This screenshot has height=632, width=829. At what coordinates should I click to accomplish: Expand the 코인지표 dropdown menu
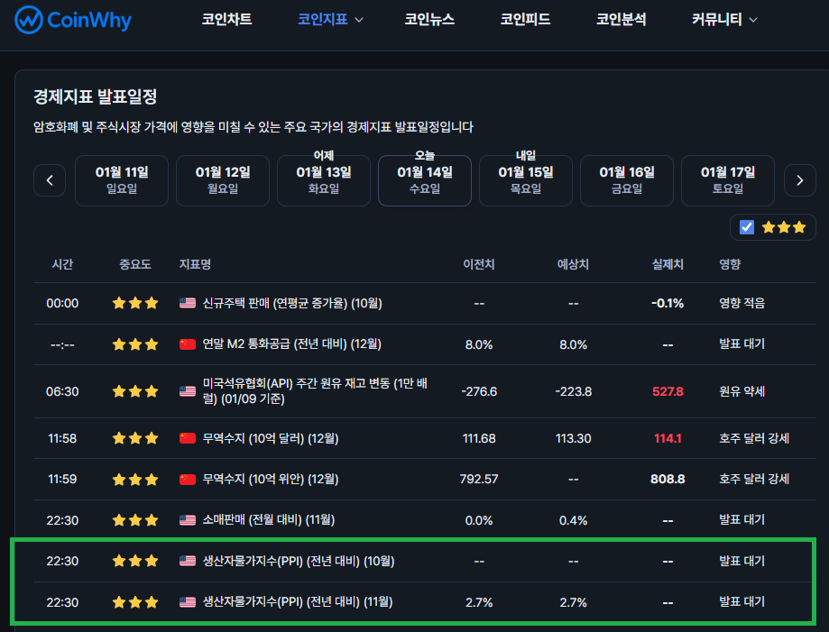330,19
